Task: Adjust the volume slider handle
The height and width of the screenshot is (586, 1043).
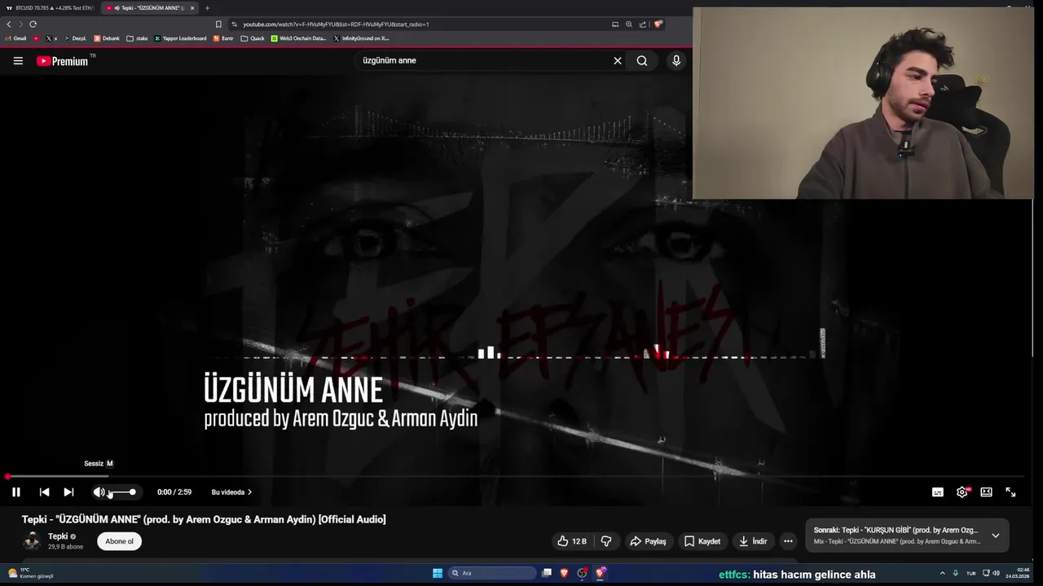Action: [132, 492]
